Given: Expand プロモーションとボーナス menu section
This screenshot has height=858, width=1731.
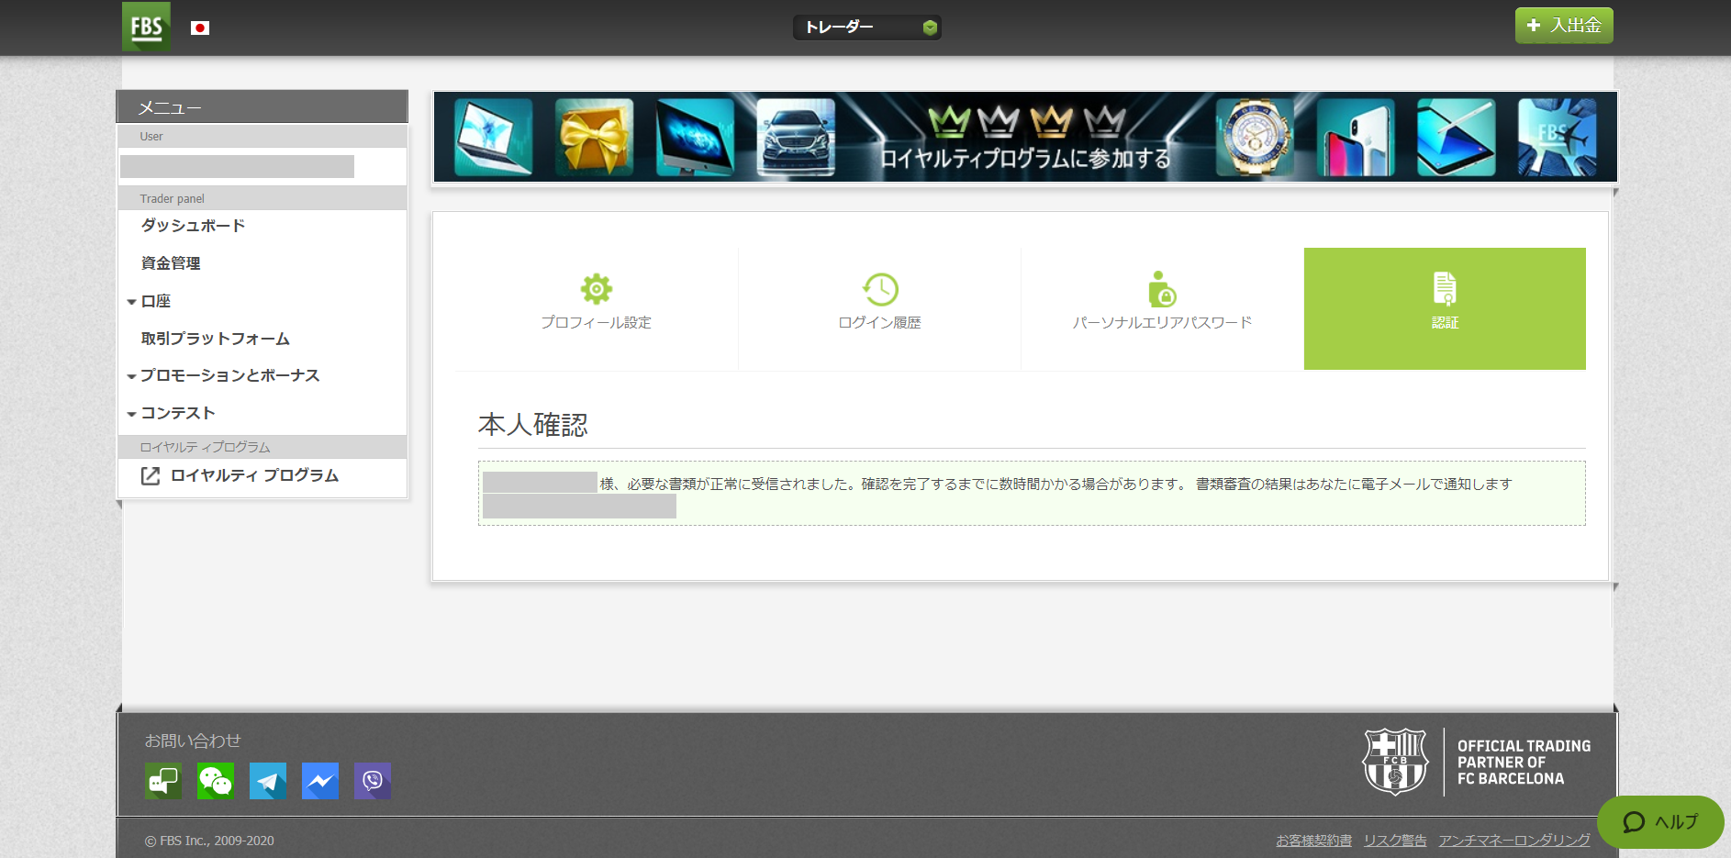Looking at the screenshot, I should click(229, 375).
